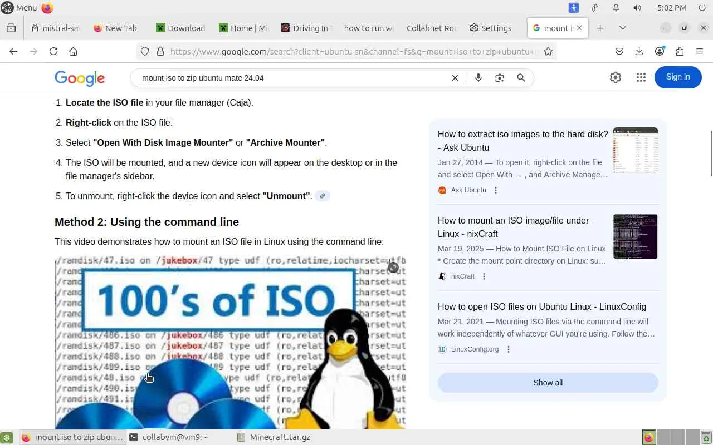Select the 'mount iso to zip ubun...' taskbar window

(x=72, y=437)
